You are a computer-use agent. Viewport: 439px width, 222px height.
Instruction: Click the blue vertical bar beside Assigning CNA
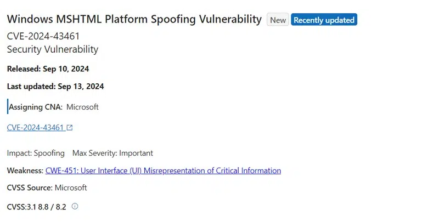coord(8,106)
